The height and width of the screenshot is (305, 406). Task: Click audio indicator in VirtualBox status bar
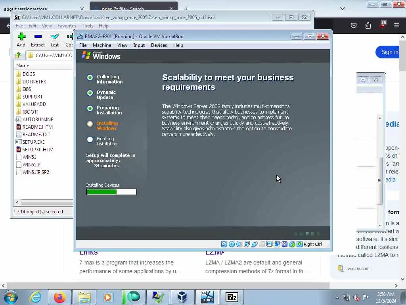(239, 244)
